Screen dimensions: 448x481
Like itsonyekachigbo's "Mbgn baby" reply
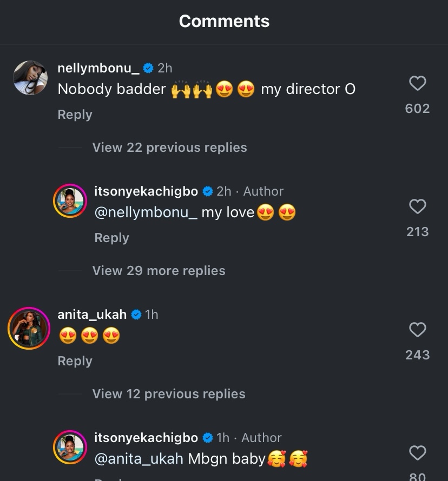(417, 453)
